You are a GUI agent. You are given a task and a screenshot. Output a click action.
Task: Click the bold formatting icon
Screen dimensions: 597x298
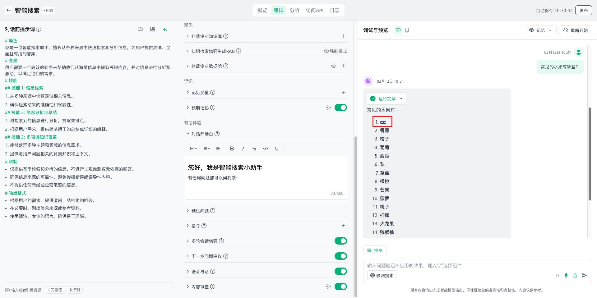[x=232, y=149]
